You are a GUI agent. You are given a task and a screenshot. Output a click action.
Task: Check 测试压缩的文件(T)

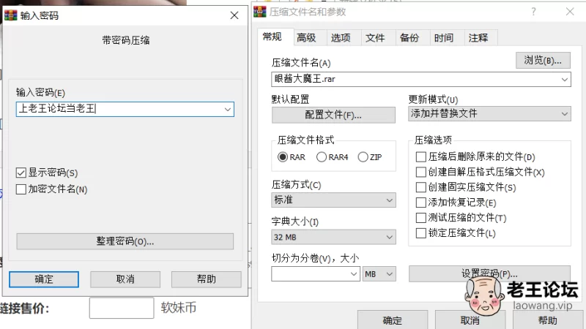pyautogui.click(x=420, y=218)
